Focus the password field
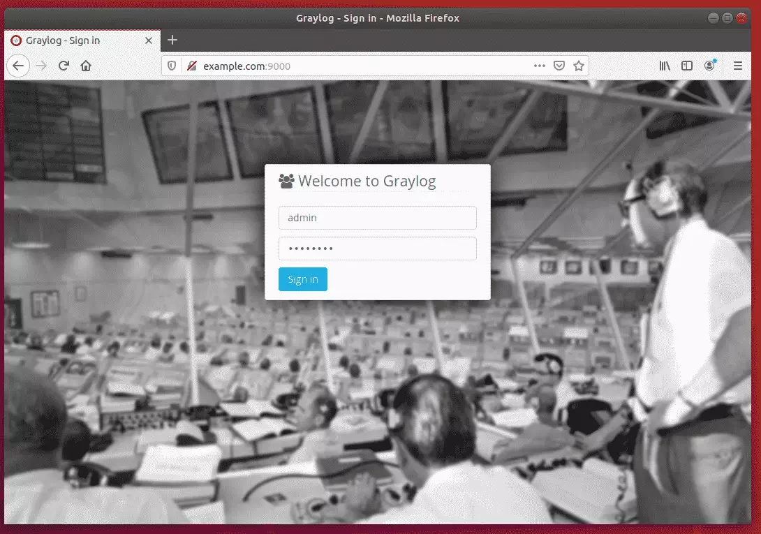 pos(378,249)
